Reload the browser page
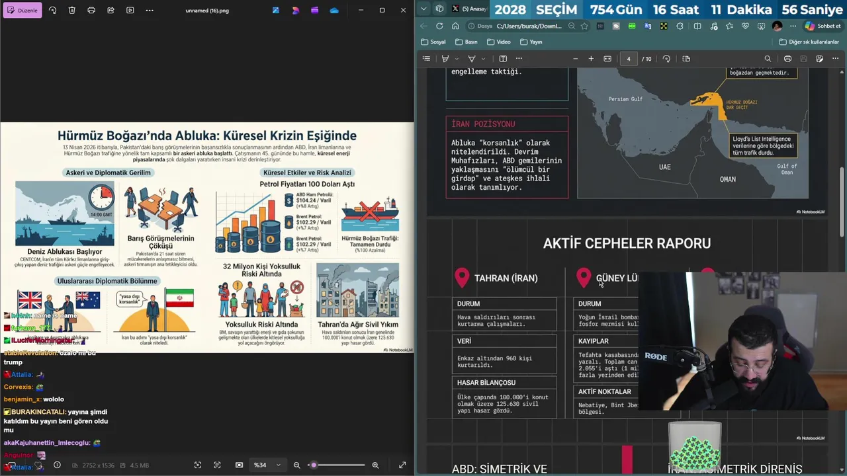The image size is (847, 476). point(439,26)
